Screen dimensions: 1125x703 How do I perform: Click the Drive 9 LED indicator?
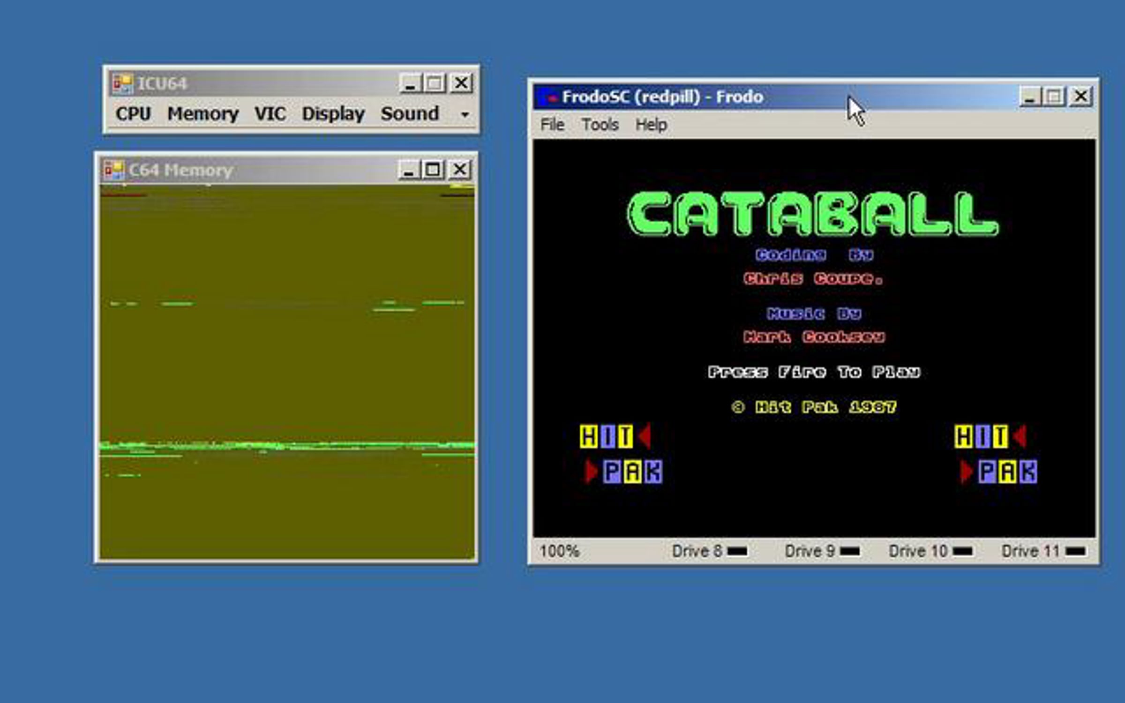point(849,551)
